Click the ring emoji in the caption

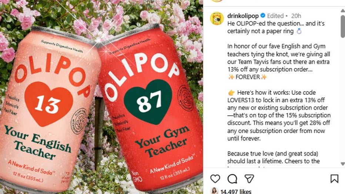[299, 31]
